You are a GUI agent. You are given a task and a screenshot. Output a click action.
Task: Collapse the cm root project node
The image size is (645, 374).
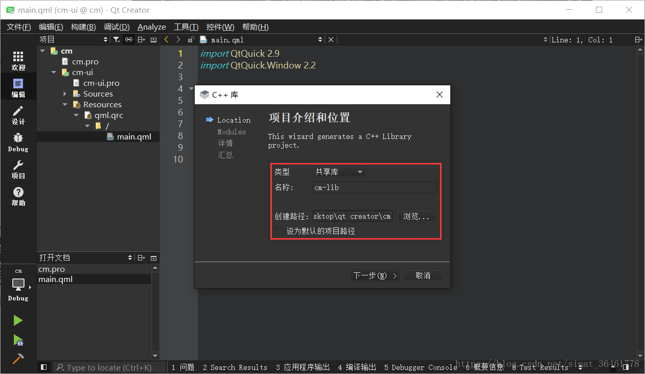pyautogui.click(x=42, y=51)
